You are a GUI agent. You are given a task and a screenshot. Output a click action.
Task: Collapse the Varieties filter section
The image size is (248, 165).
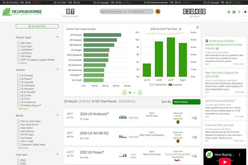pyautogui.click(x=58, y=70)
